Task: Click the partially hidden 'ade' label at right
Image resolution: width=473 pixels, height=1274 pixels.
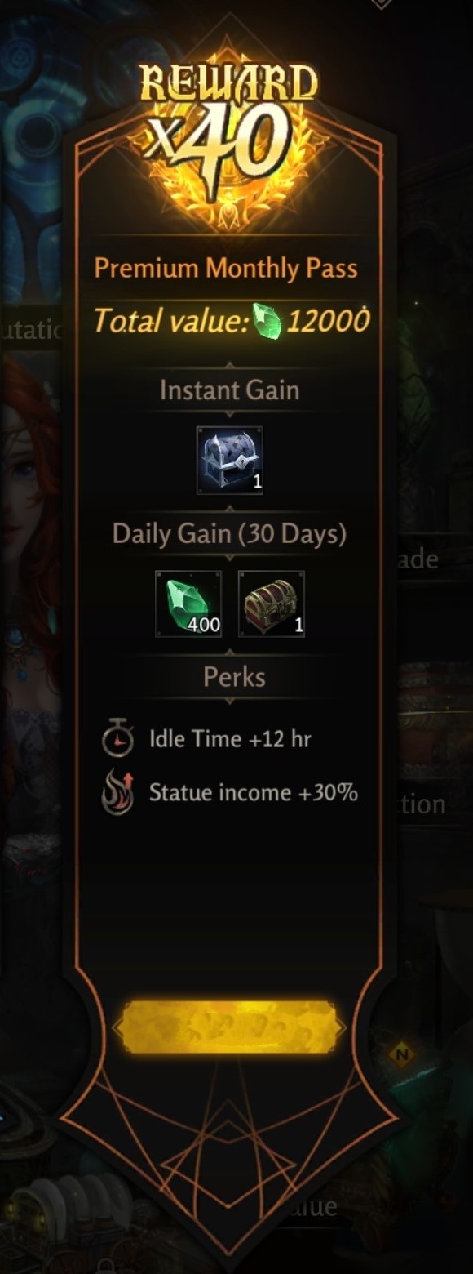Action: pos(418,559)
